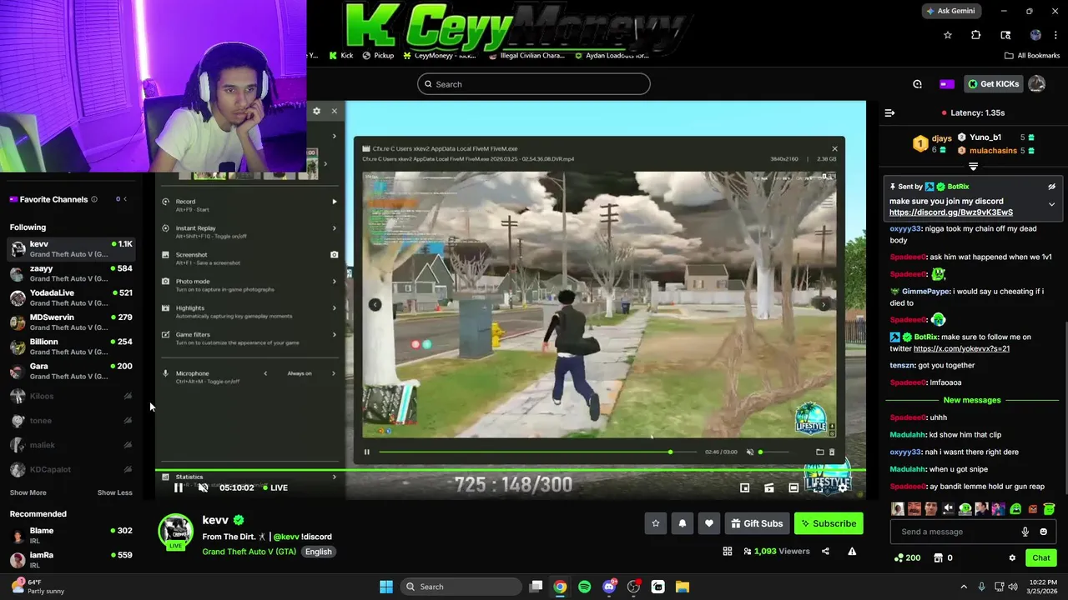
Task: Favorite kevv's channel with star button
Action: pyautogui.click(x=656, y=523)
